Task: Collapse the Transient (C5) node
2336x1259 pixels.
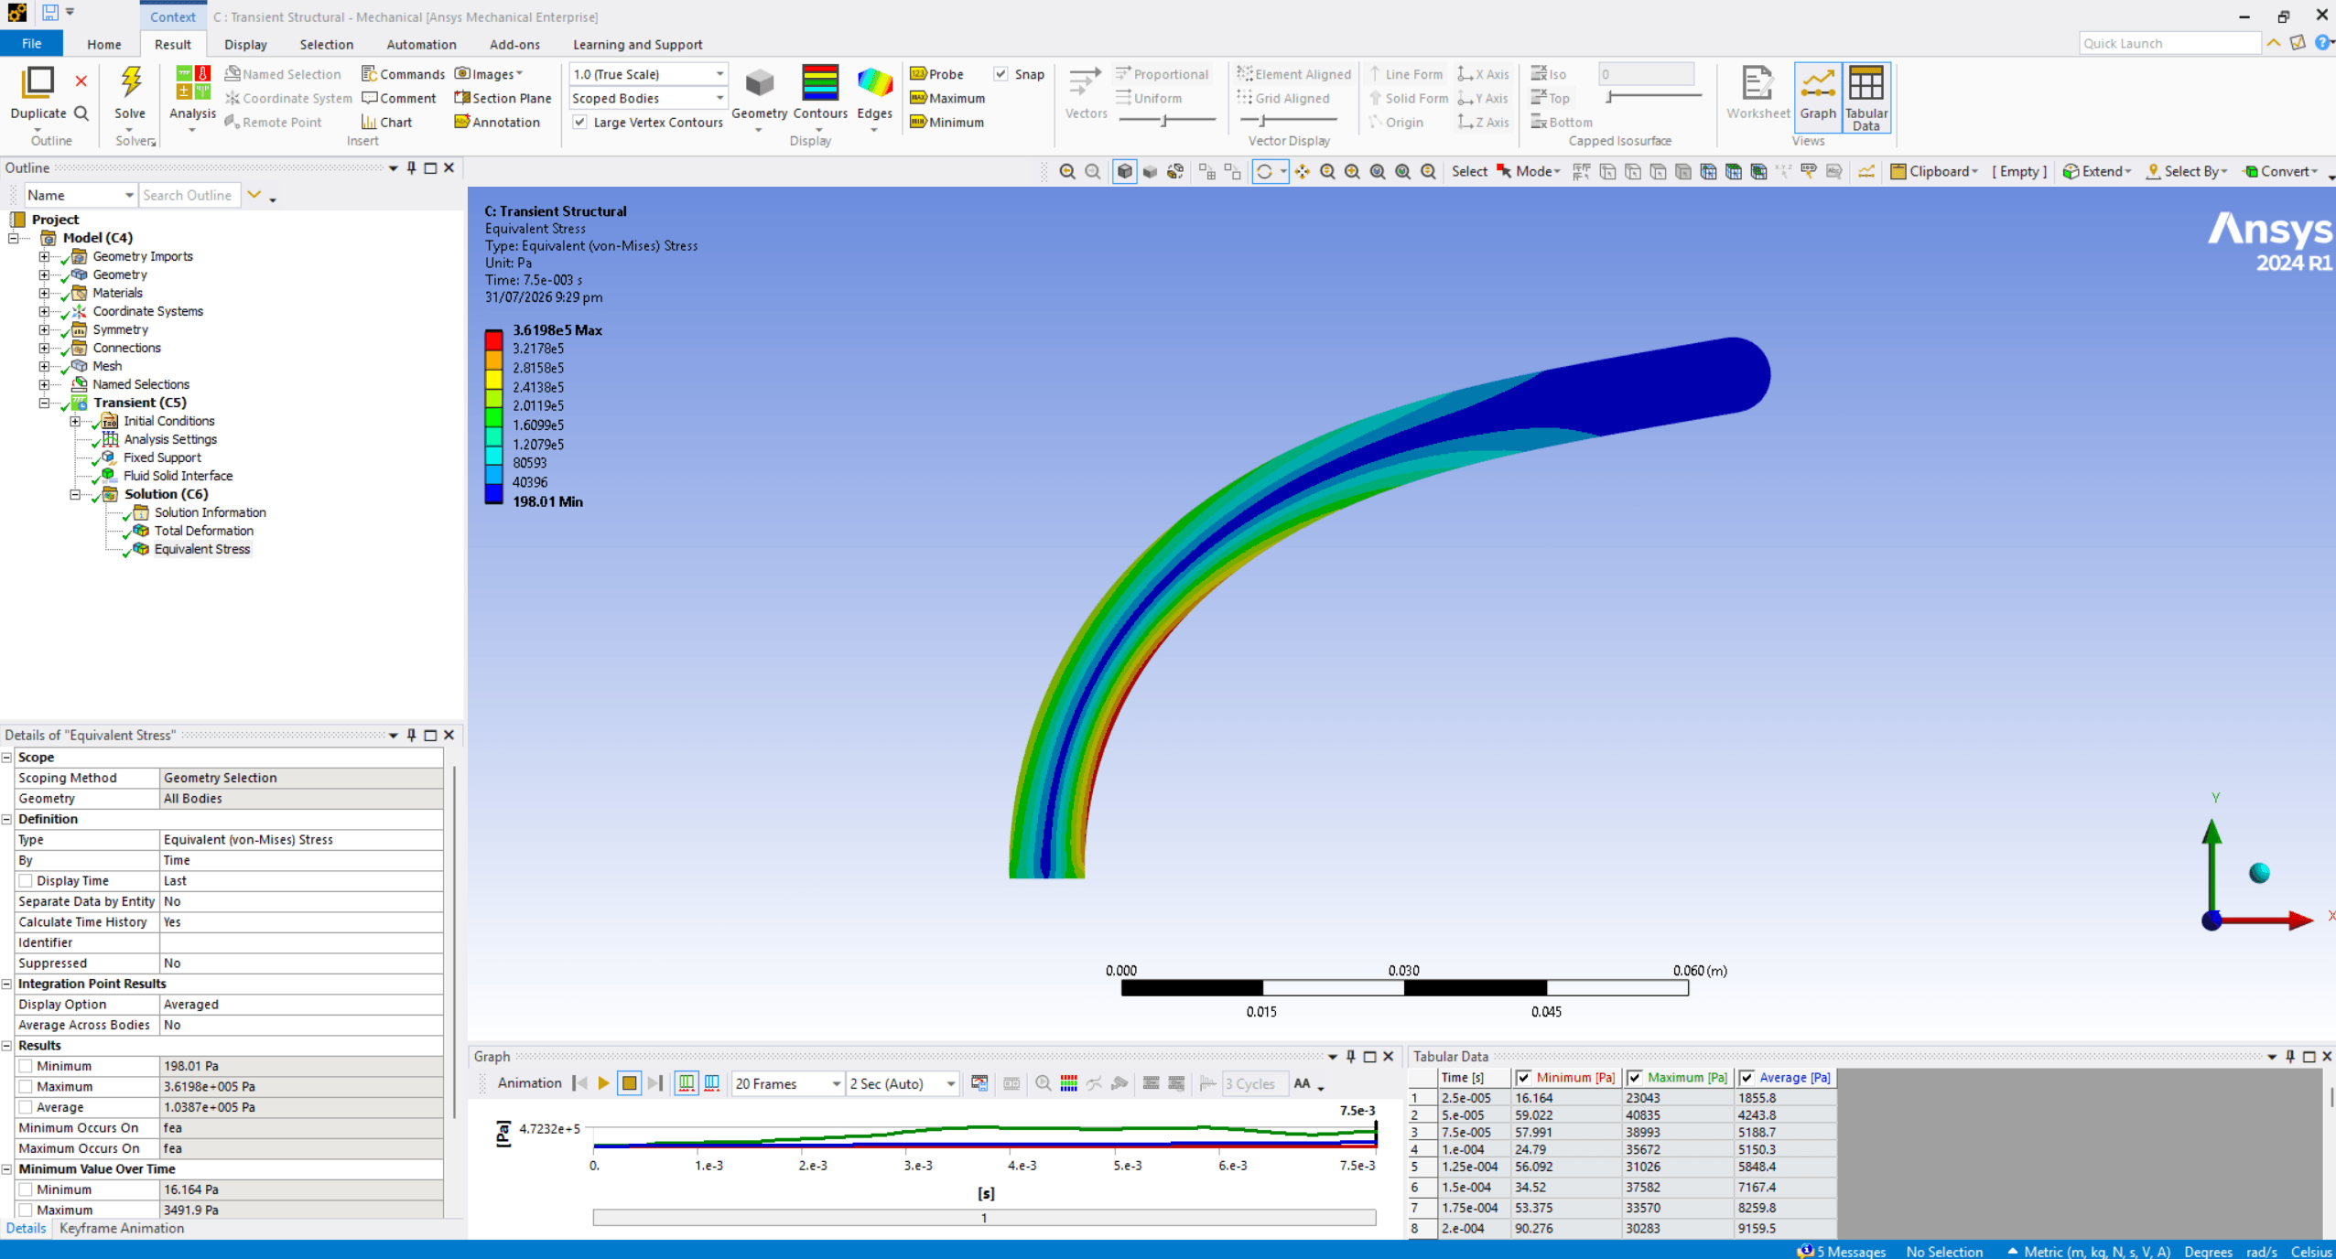Action: point(44,403)
